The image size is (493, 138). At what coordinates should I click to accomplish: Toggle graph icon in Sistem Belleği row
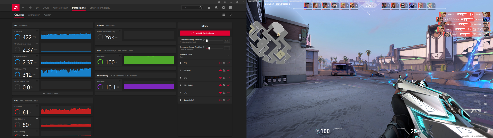point(228,100)
